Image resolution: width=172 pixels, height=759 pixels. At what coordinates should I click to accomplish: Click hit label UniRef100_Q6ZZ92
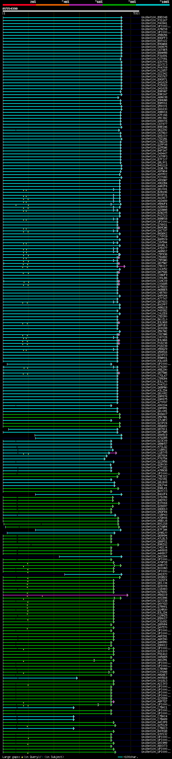(154, 130)
